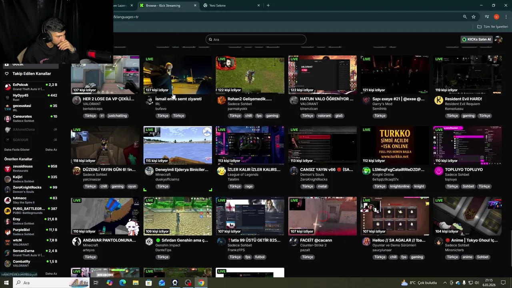Open Task View in taskbar

click(x=96, y=283)
